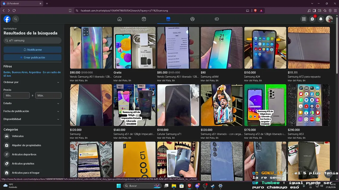Open the notifications bell
339x190 pixels.
tap(321, 19)
